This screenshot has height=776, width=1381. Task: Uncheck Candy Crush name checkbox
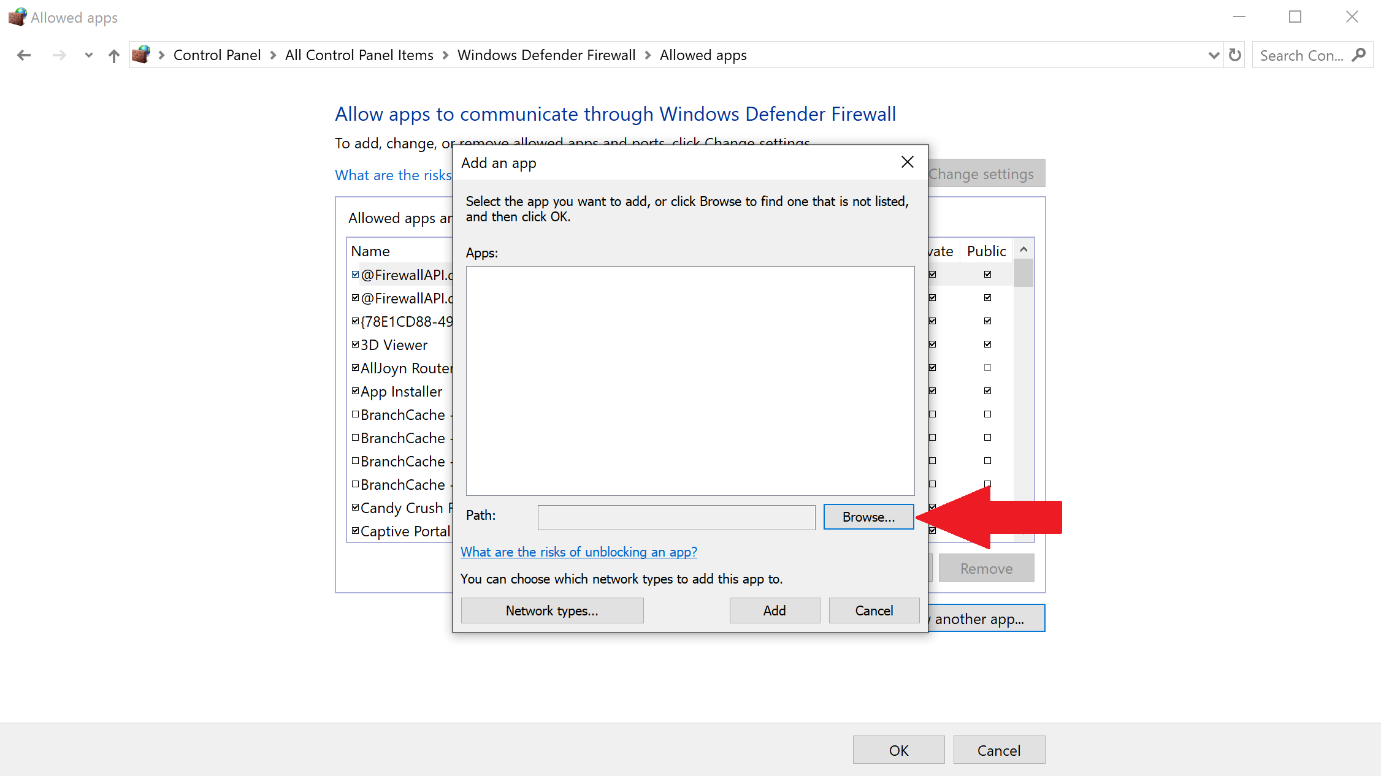pyautogui.click(x=355, y=508)
